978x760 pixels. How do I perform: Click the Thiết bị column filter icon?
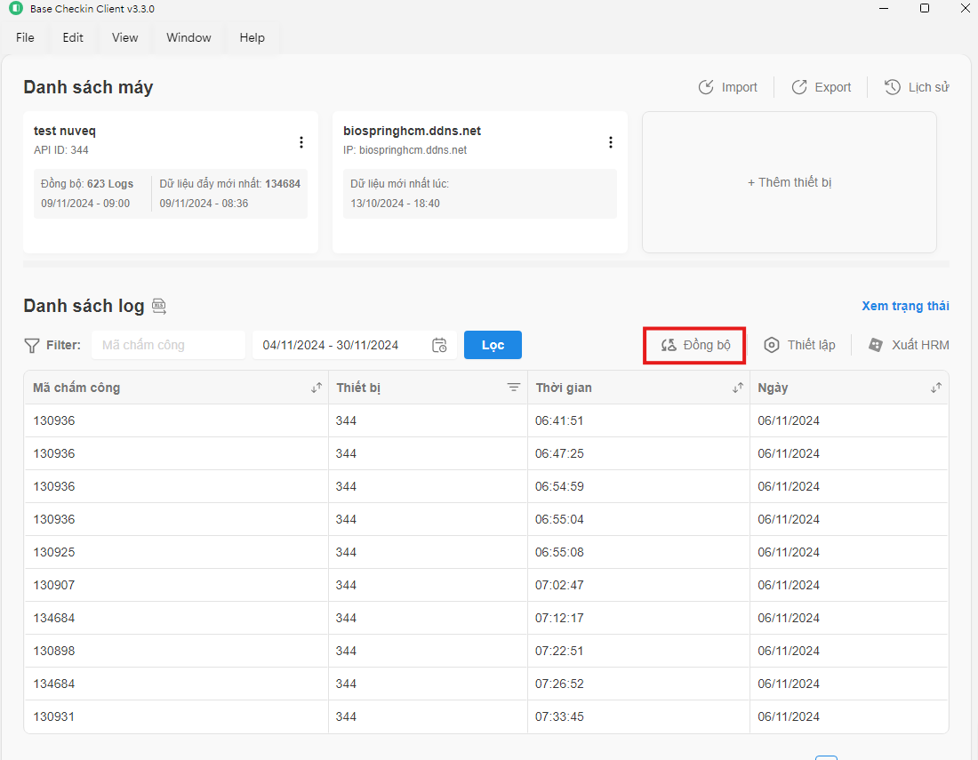coord(513,388)
